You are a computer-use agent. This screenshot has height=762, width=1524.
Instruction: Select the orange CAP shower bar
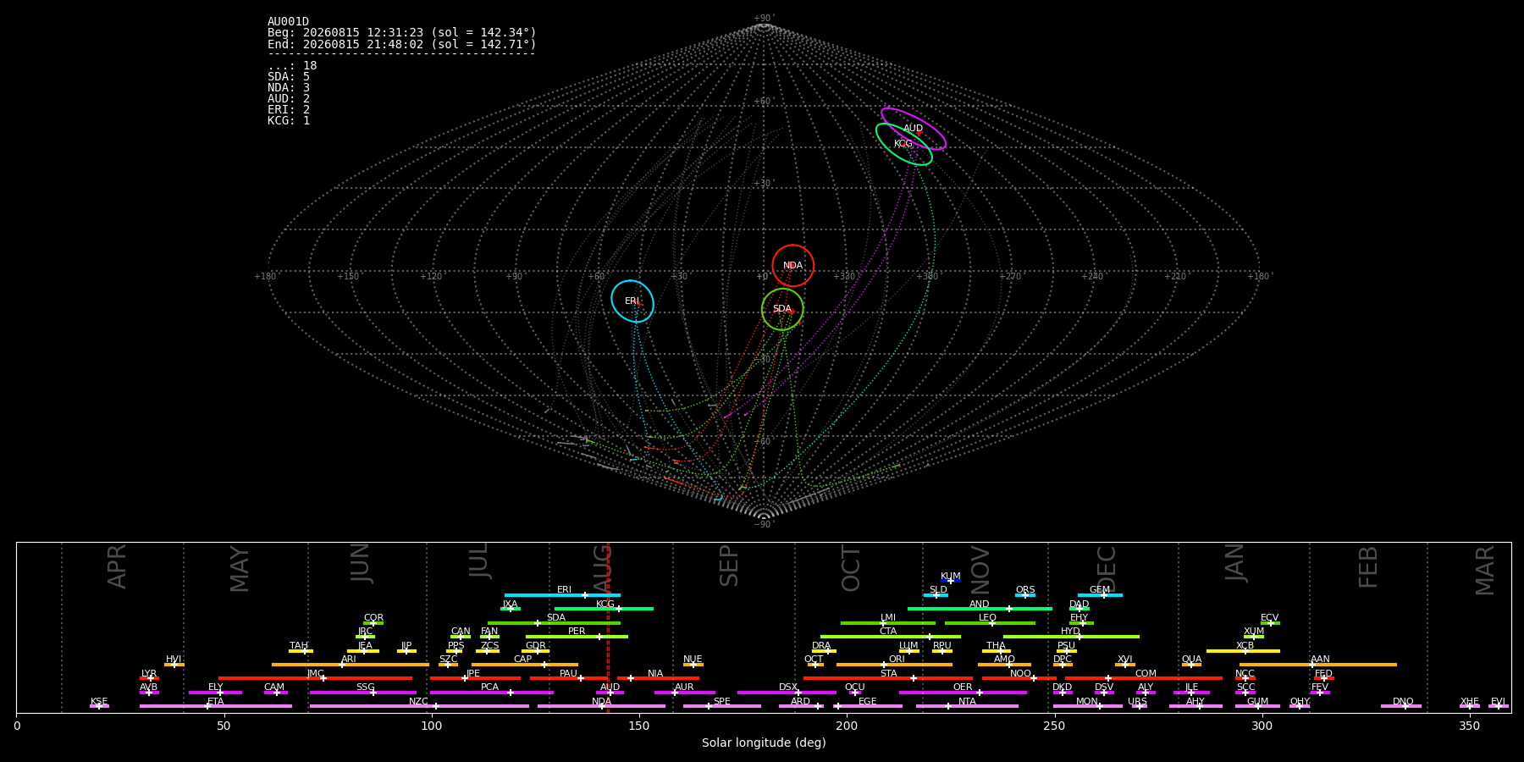pos(525,665)
